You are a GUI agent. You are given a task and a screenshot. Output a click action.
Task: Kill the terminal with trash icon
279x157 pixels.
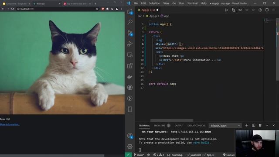[260, 126]
